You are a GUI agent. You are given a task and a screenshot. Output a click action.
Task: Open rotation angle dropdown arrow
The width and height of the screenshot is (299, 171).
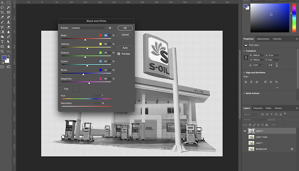click(x=262, y=65)
